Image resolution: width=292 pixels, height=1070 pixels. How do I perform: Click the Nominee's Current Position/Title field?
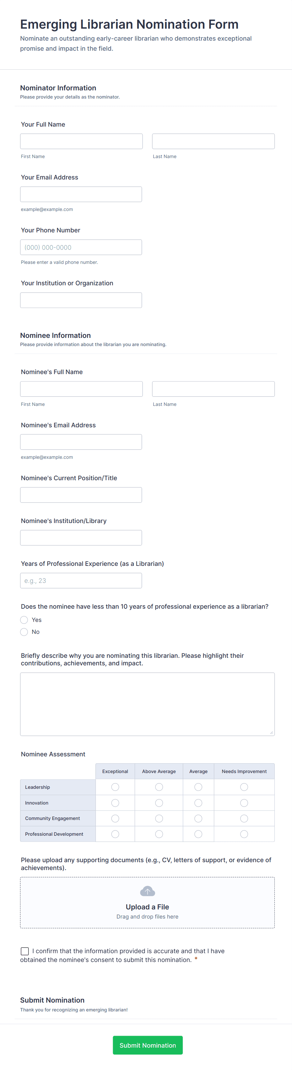click(x=81, y=495)
